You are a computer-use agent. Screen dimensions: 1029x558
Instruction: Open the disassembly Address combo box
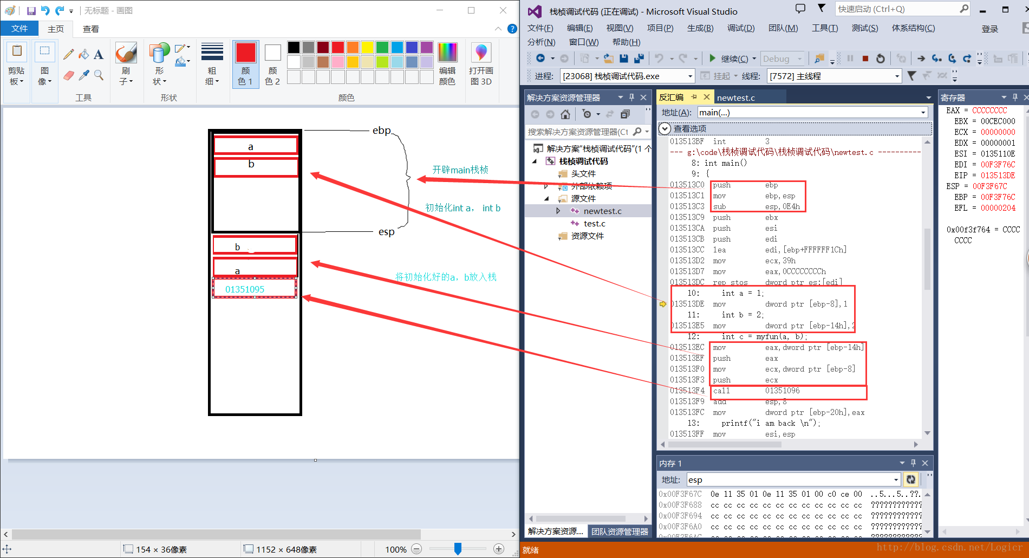[923, 113]
